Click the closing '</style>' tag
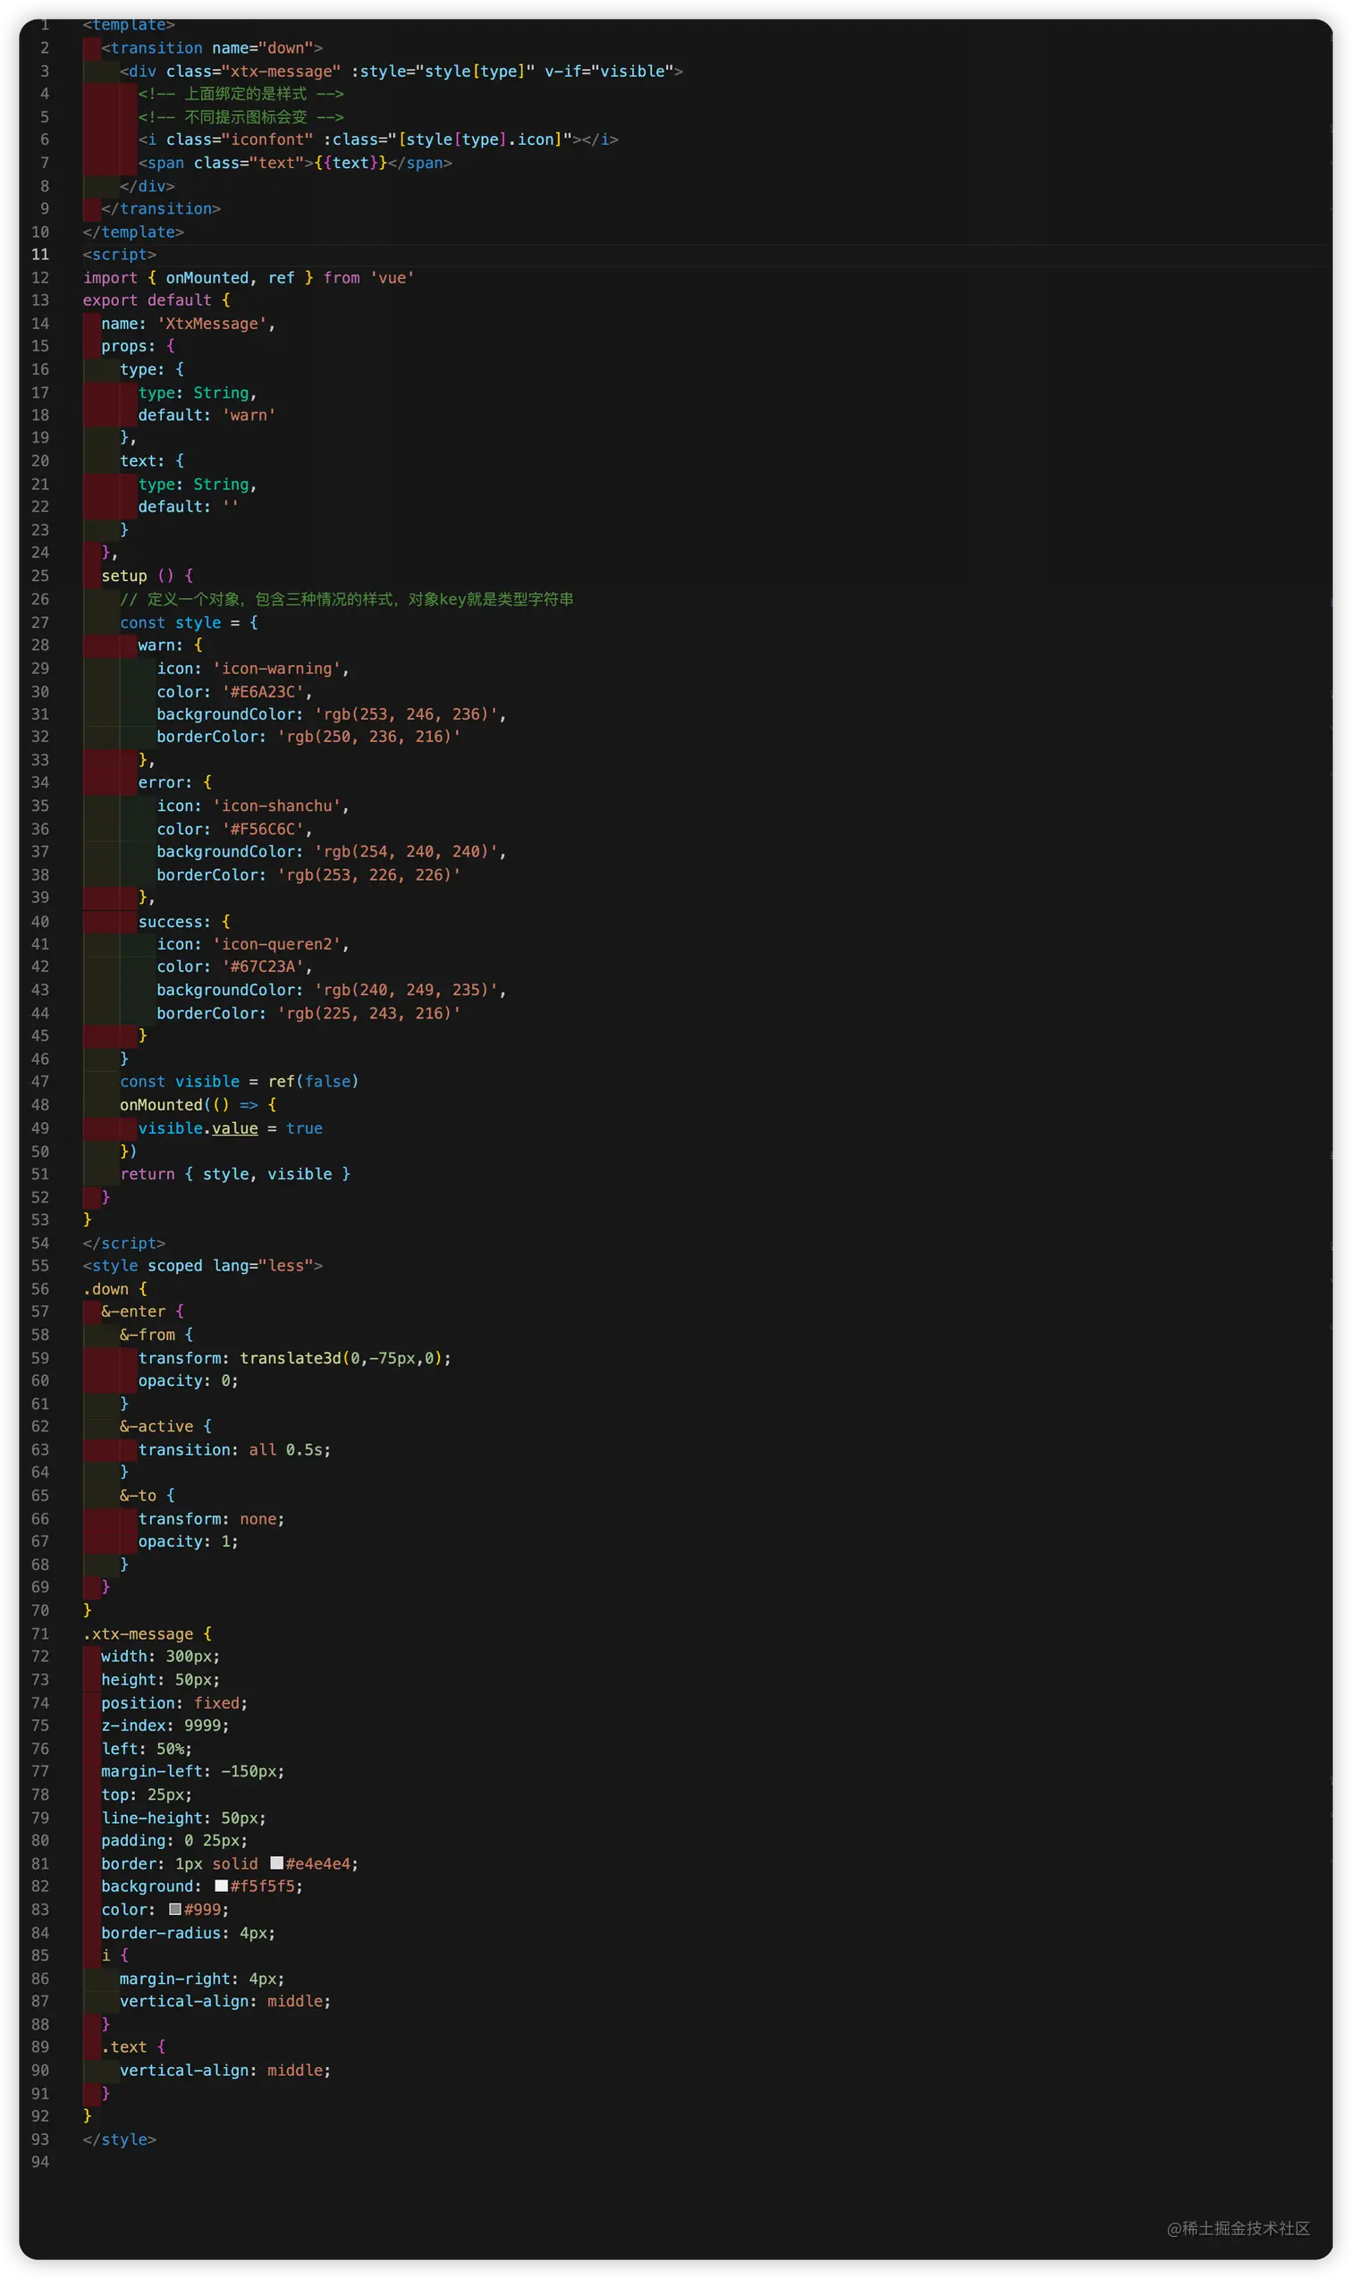Viewport: 1352px width, 2279px height. click(x=119, y=2140)
